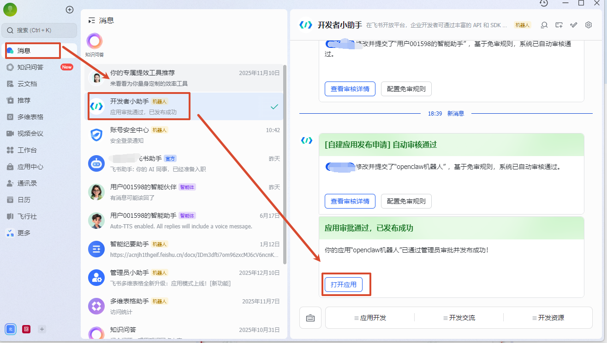The image size is (607, 343).
Task: Open 日历 calendar icon in sidebar
Action: coord(10,200)
